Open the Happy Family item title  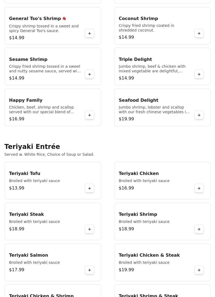(26, 100)
